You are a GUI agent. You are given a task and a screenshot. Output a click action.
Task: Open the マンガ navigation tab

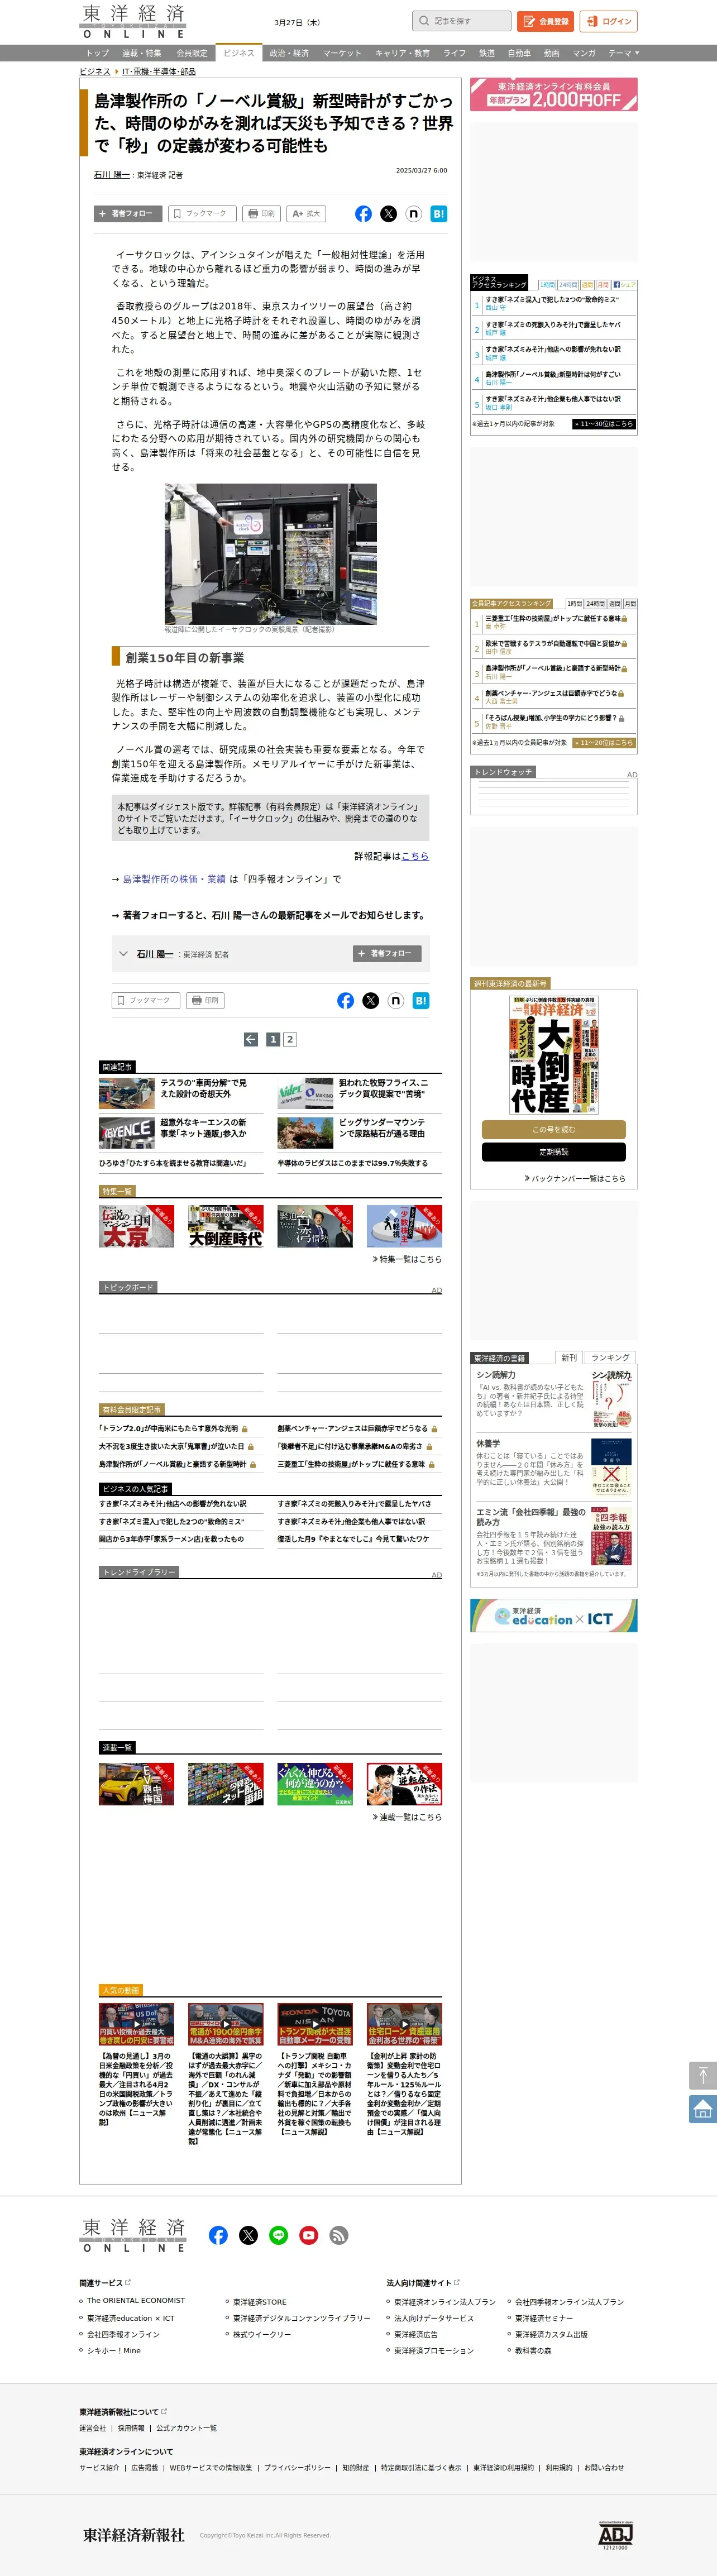[584, 53]
